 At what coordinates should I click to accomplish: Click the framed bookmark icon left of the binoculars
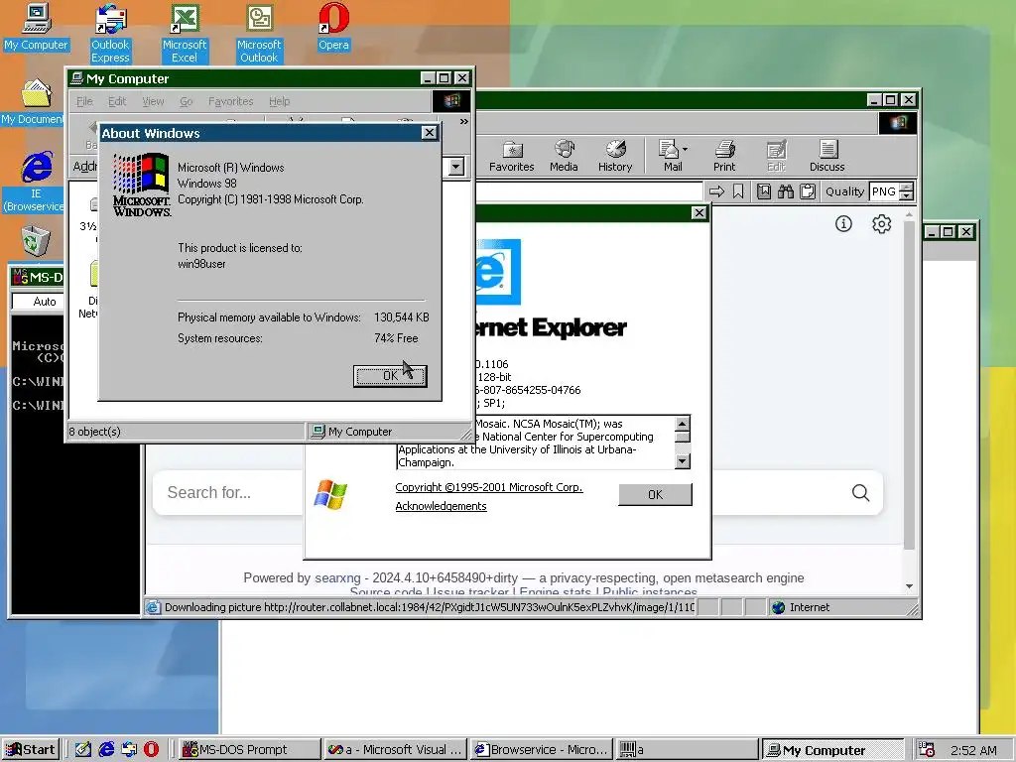(764, 191)
